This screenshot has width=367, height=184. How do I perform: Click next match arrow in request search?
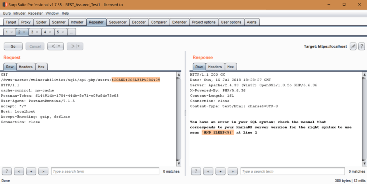point(43,171)
